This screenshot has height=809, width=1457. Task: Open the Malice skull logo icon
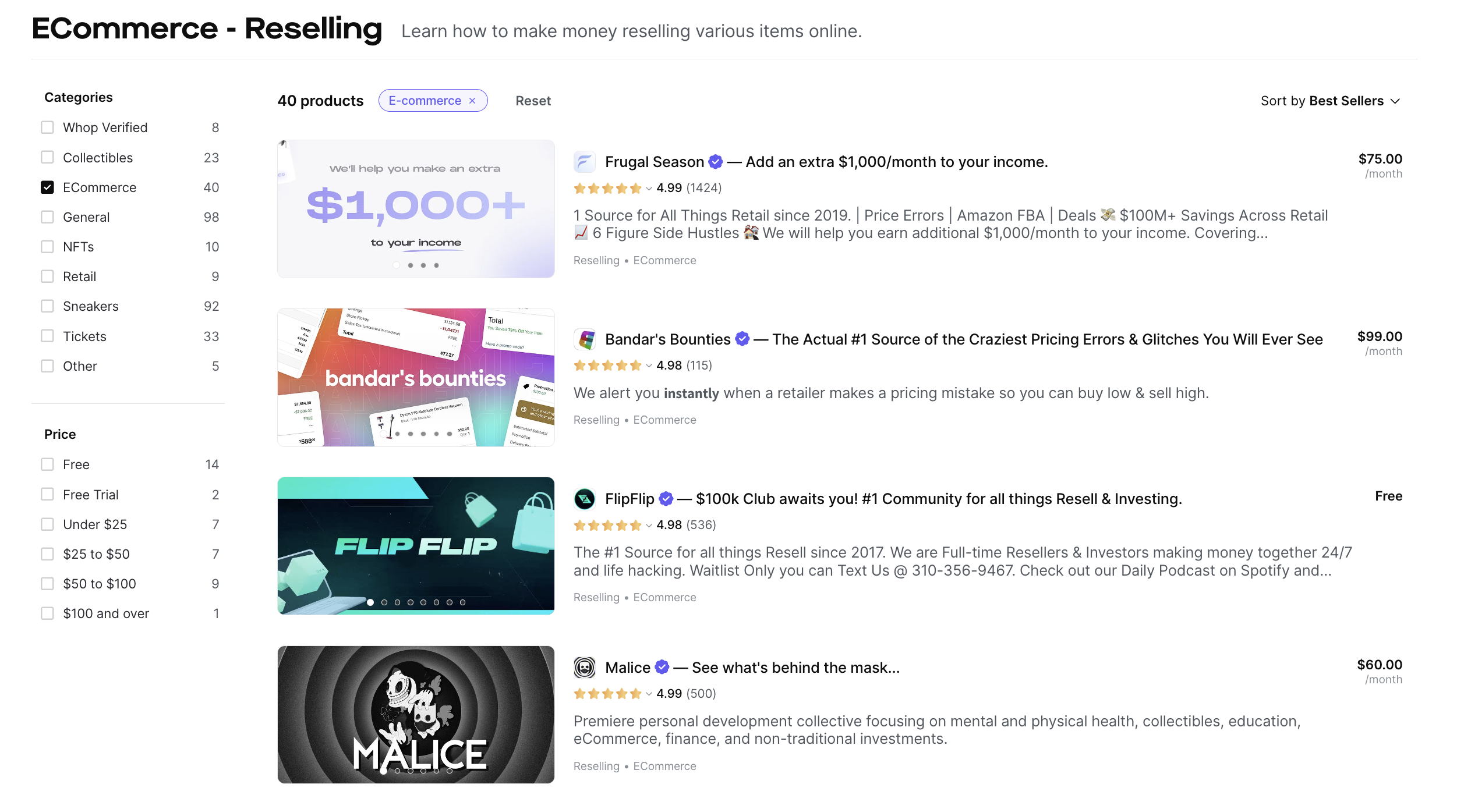tap(585, 668)
